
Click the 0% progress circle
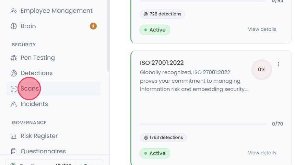[x=262, y=70]
